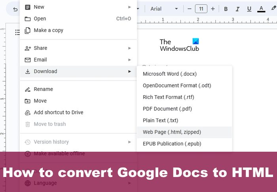The height and width of the screenshot is (192, 277).
Task: Open the Email submenu
Action: coord(78,60)
